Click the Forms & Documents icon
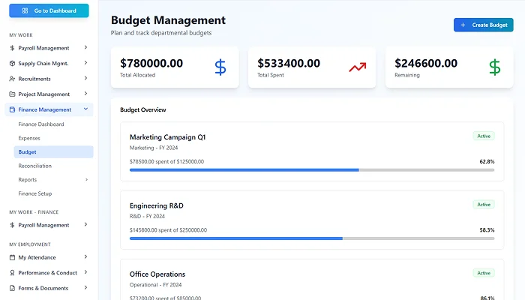The width and height of the screenshot is (525, 300). point(12,288)
